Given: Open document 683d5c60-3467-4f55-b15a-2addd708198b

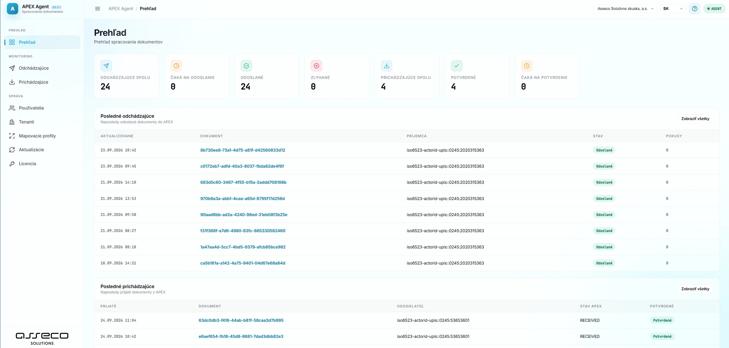Looking at the screenshot, I should 243,182.
